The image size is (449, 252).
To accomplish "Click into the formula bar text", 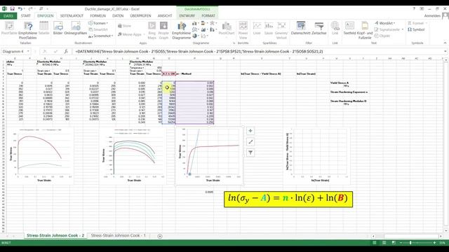I will click(x=199, y=51).
